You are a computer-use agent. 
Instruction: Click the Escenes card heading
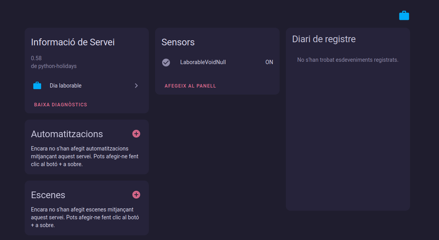pos(48,195)
